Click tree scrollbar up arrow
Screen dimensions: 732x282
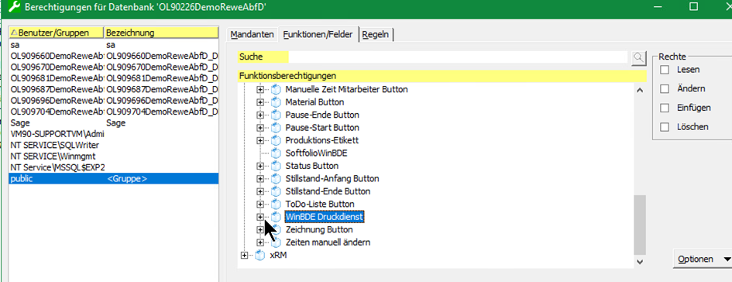pyautogui.click(x=640, y=90)
